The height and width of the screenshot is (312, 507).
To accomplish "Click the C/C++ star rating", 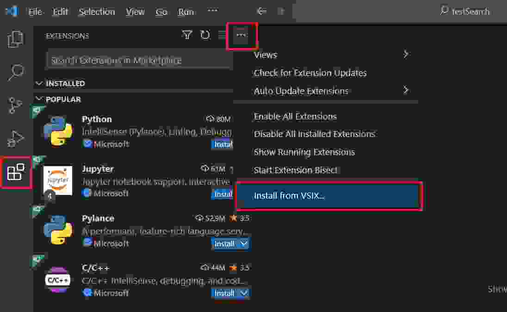I will pyautogui.click(x=240, y=268).
